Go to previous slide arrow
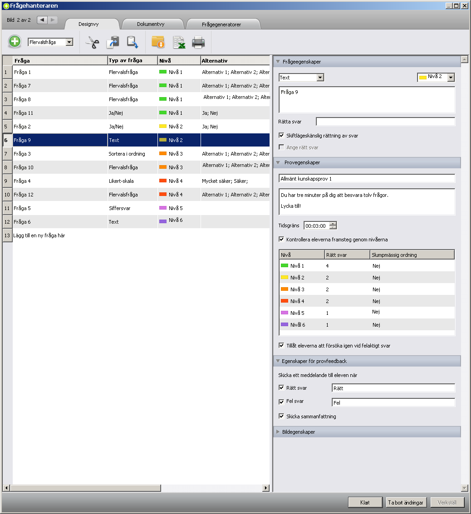 coord(42,20)
